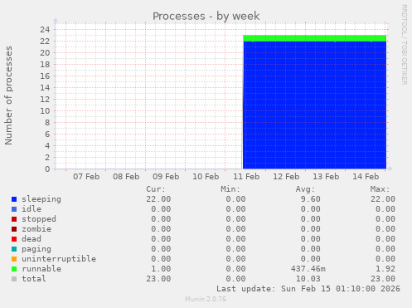Click the runnable legend color swatch
This screenshot has height=308, width=412.
(x=14, y=269)
